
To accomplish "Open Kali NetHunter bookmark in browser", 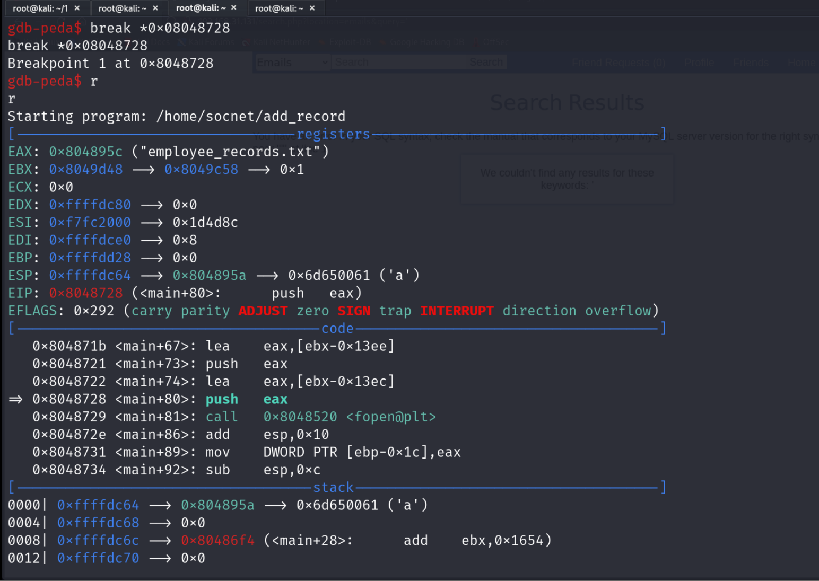I will click(x=276, y=42).
